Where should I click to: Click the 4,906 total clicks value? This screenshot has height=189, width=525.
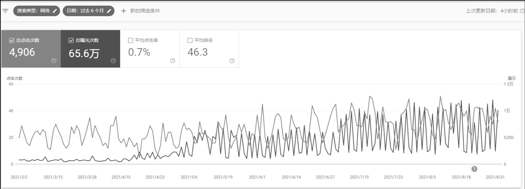pos(22,52)
